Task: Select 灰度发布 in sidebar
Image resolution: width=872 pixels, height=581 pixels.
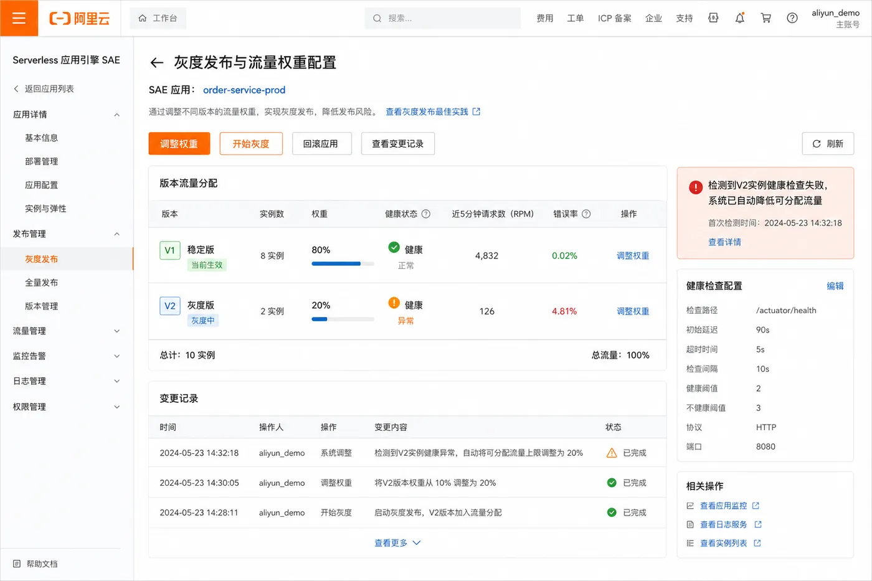Action: click(67, 259)
